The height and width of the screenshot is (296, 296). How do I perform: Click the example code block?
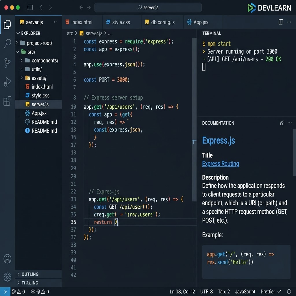tap(246, 262)
